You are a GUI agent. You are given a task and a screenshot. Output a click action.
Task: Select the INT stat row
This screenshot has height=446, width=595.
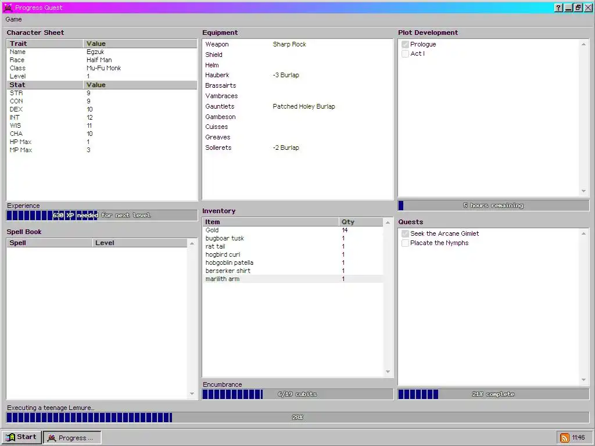click(x=102, y=117)
